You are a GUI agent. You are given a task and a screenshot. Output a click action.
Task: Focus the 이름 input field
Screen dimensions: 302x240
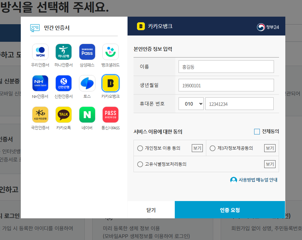226,67
